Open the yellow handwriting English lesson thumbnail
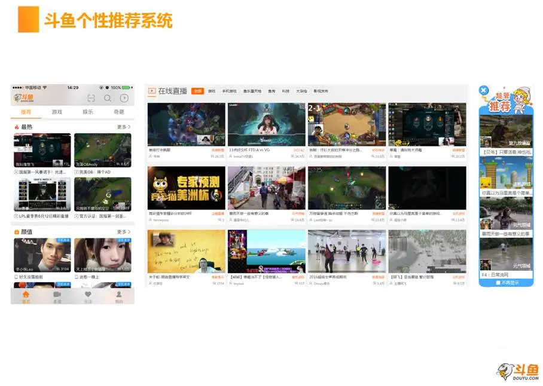Viewport: 543px width, 386px height. 187,252
